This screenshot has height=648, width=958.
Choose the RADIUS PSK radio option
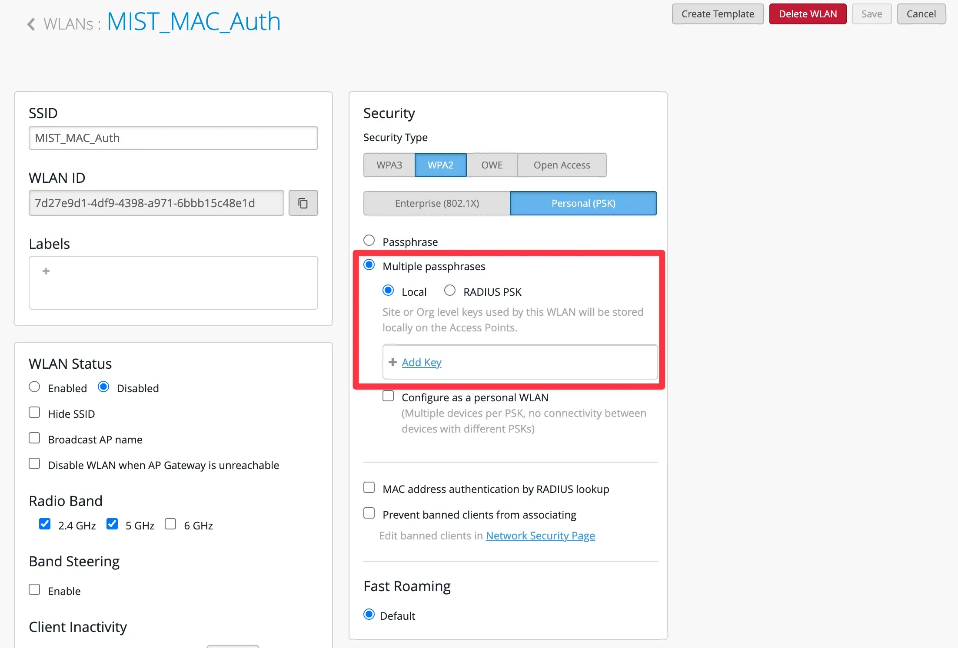point(450,290)
